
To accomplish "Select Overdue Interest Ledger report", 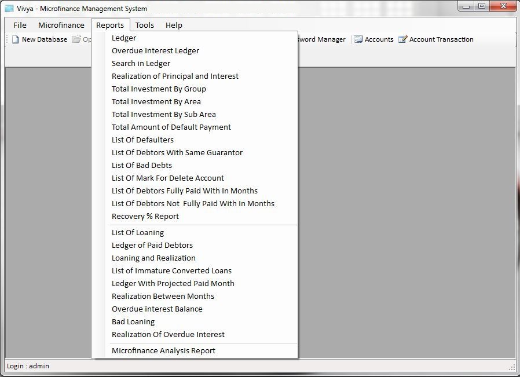I will click(x=155, y=50).
